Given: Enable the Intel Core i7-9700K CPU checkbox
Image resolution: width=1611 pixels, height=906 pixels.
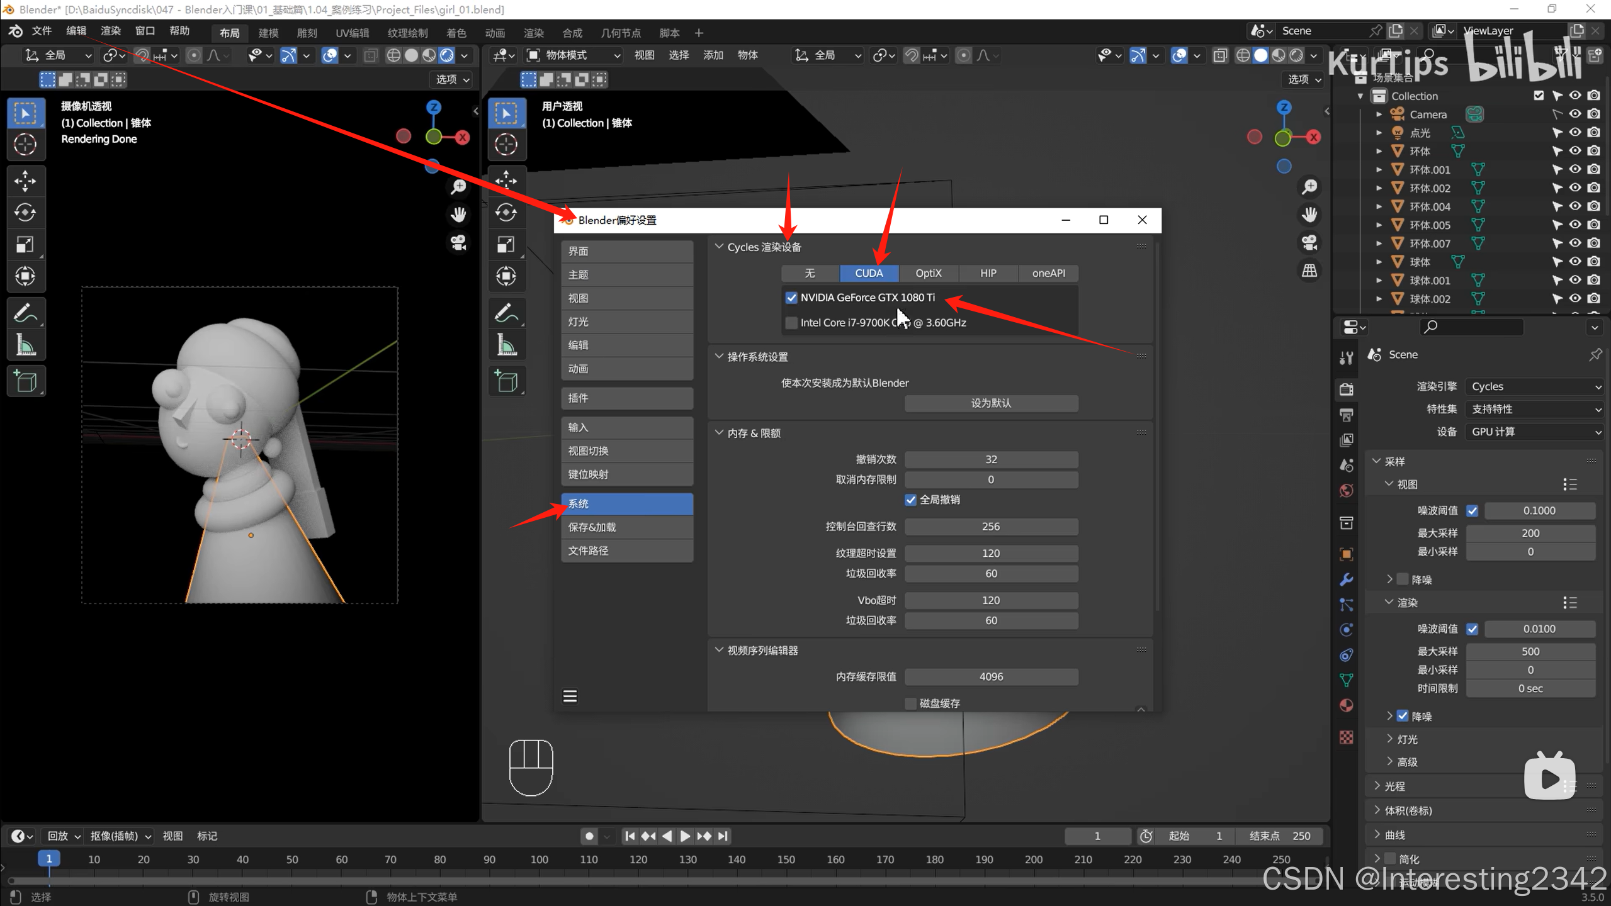Looking at the screenshot, I should coord(791,323).
